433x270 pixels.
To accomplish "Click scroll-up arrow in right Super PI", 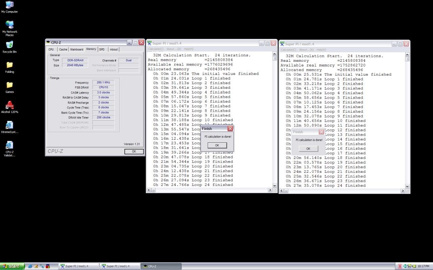I will (407, 55).
